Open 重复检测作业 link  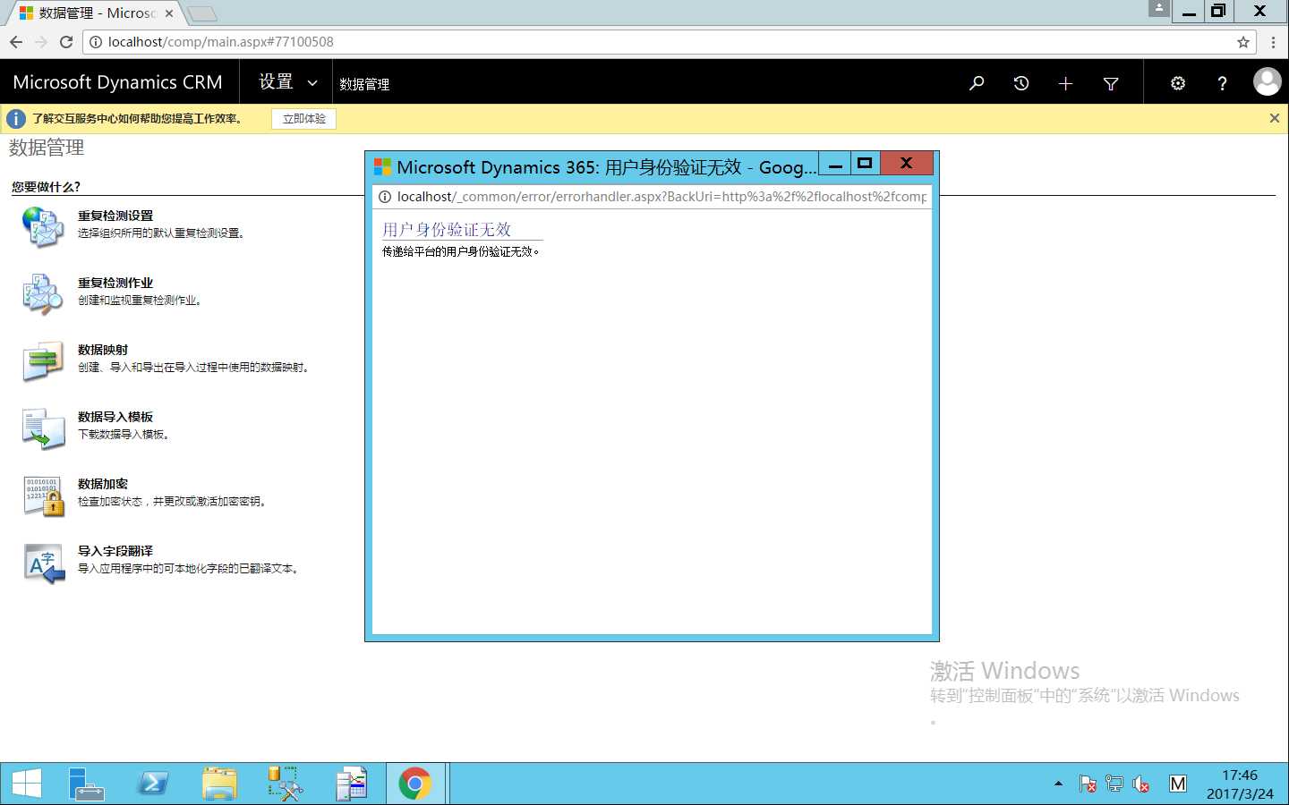click(x=115, y=283)
